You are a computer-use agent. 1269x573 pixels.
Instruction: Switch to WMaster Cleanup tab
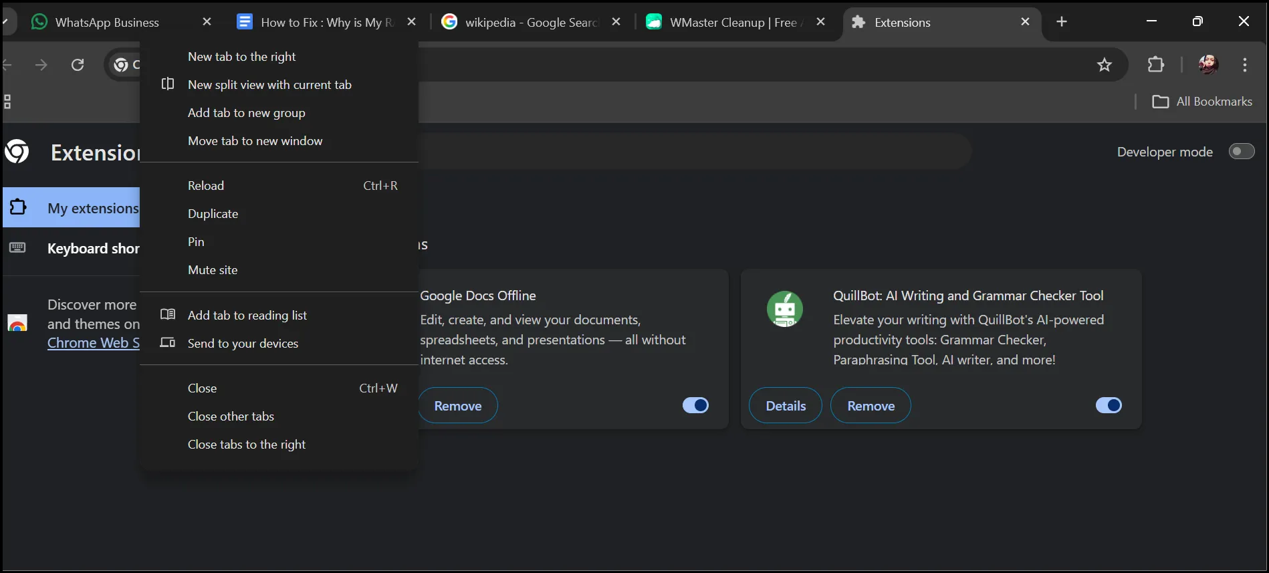coord(736,22)
